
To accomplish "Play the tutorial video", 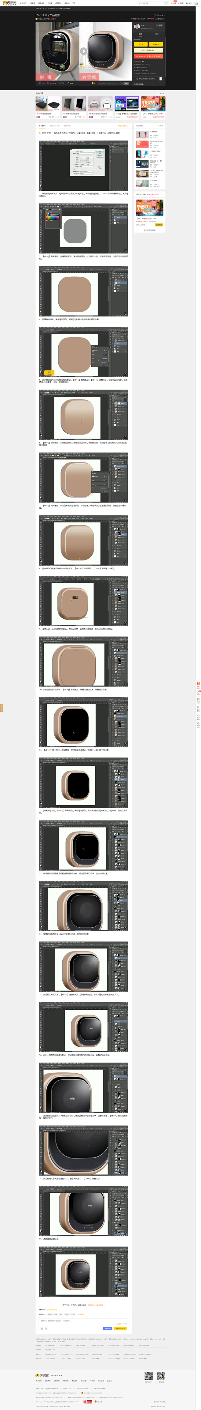I will (x=84, y=51).
